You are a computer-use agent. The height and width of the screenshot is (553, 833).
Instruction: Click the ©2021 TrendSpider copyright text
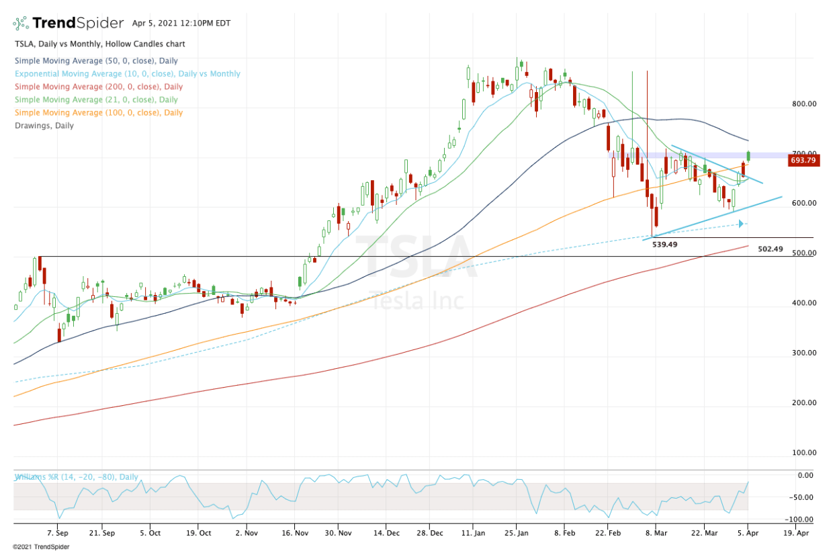[41, 547]
